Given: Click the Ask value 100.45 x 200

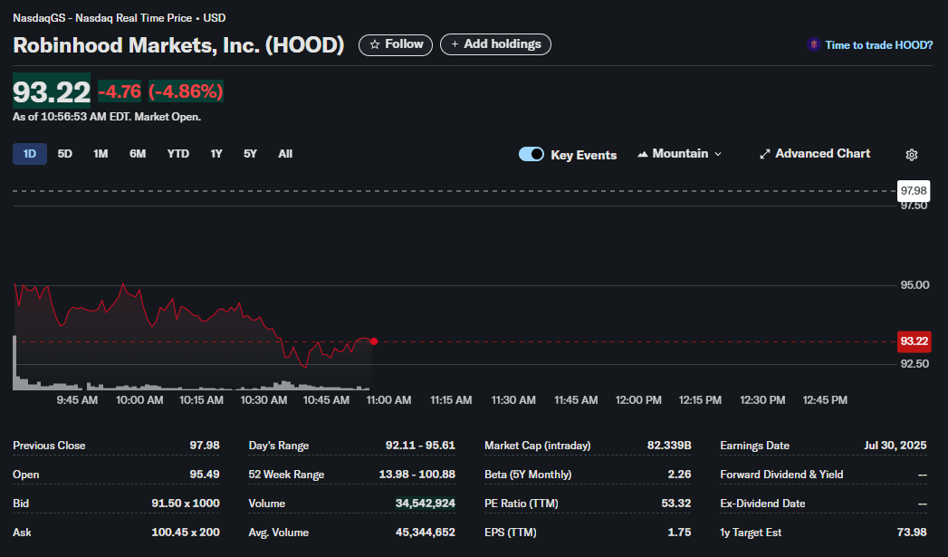Looking at the screenshot, I should tap(186, 533).
